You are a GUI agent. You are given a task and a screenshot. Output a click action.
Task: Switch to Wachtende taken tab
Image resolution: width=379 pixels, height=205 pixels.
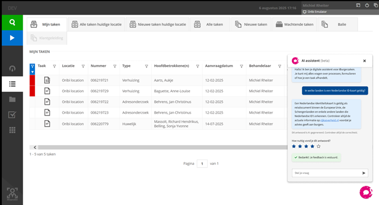point(294,24)
